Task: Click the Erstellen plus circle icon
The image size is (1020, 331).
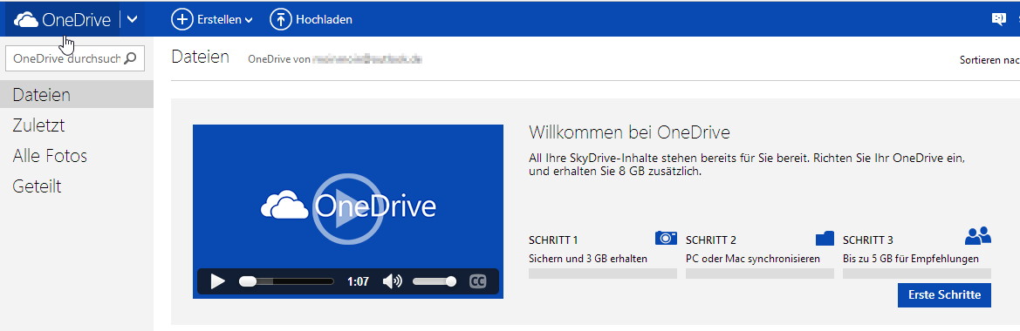Action: coord(182,19)
